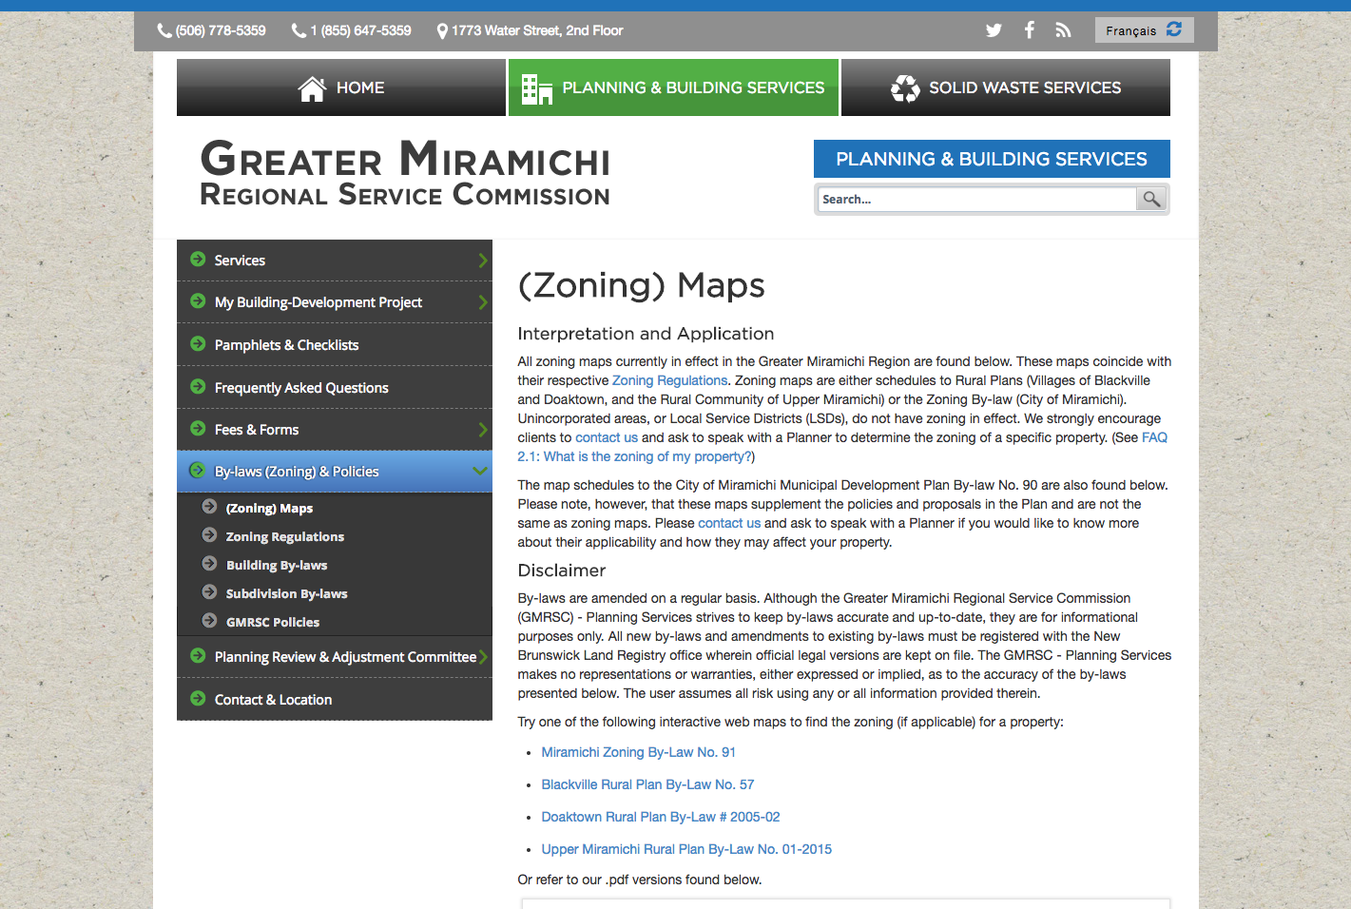This screenshot has height=909, width=1351.
Task: Click the map pin icon beside 1773 Water Street
Action: point(442,31)
